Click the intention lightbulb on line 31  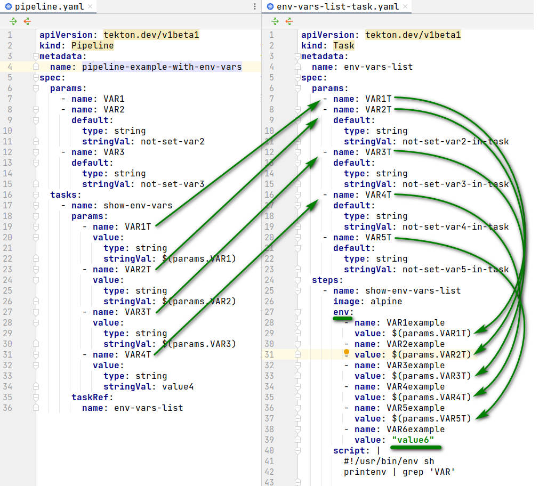pos(346,353)
